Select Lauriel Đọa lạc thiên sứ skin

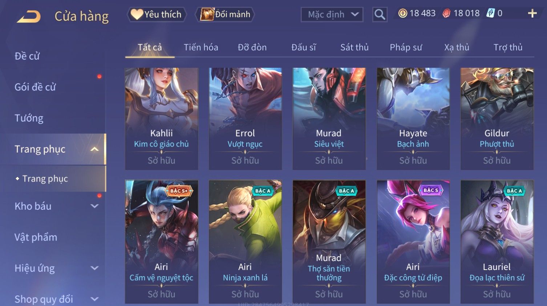click(x=497, y=242)
